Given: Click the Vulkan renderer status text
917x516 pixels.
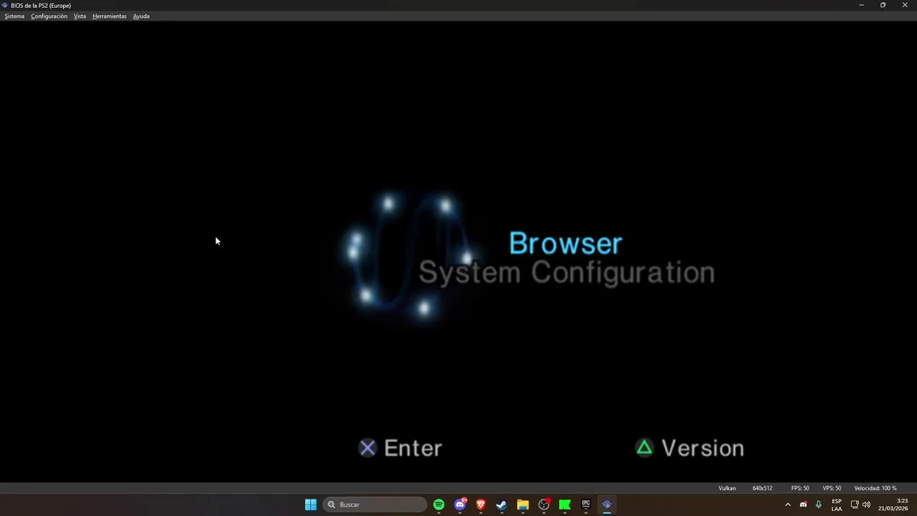Looking at the screenshot, I should [x=727, y=488].
